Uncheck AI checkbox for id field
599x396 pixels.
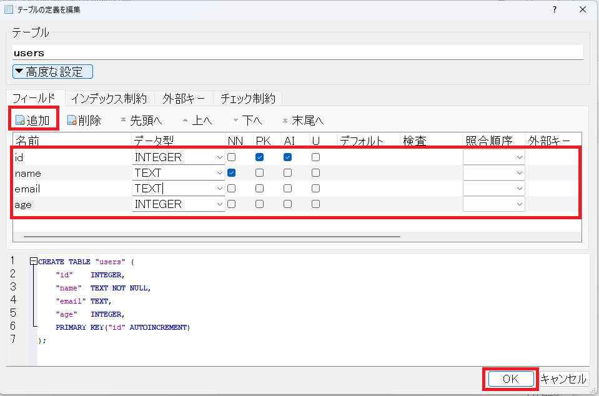point(288,157)
